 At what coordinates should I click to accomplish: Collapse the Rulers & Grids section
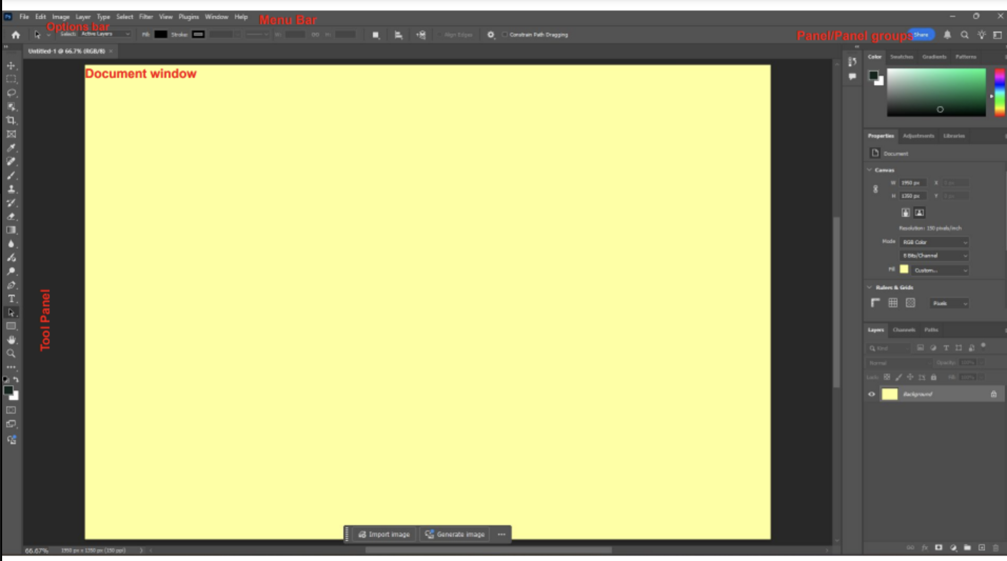[870, 287]
